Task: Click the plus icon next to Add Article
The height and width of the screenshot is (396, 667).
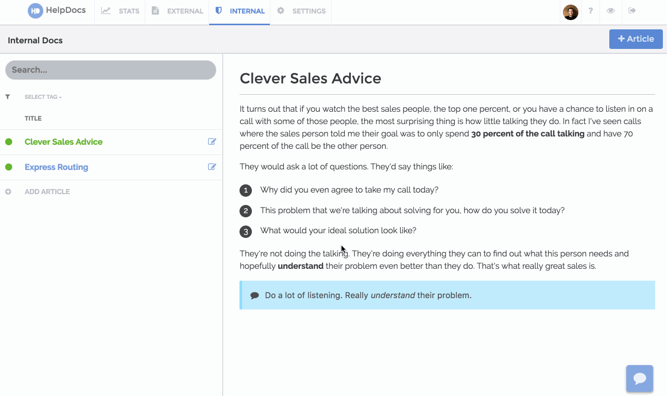Action: pyautogui.click(x=8, y=191)
